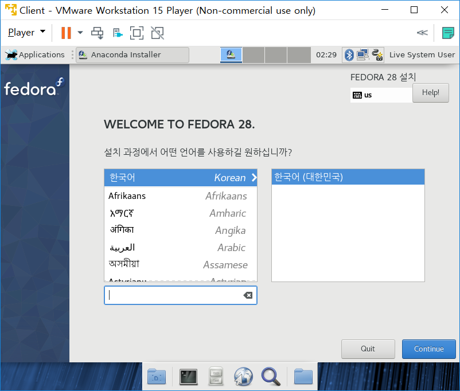Select Anaconda Installer taskbar window
The height and width of the screenshot is (391, 460).
(x=132, y=55)
